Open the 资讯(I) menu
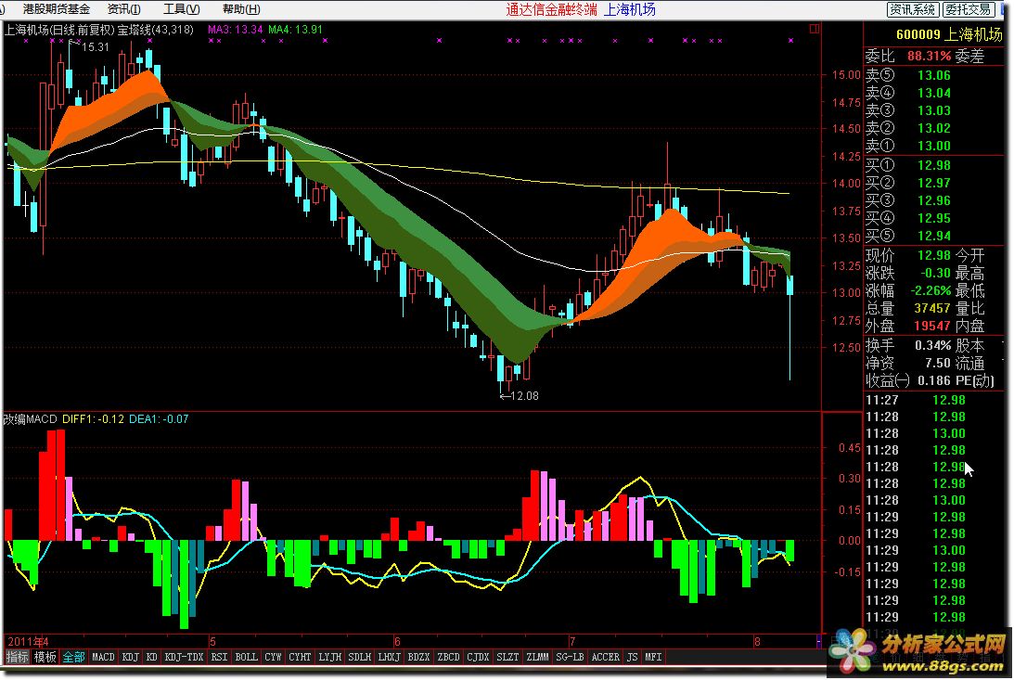This screenshot has width=1014, height=680. click(123, 9)
